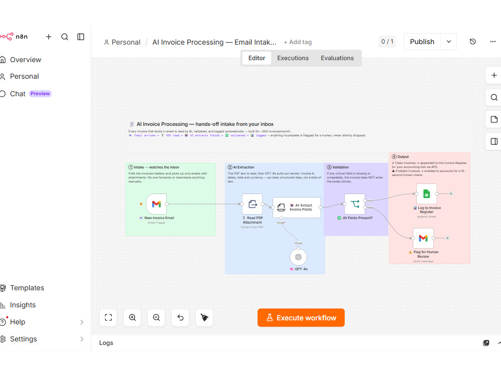This screenshot has width=501, height=376.
Task: Click the Preview badge beside Chat
Action: click(x=40, y=94)
